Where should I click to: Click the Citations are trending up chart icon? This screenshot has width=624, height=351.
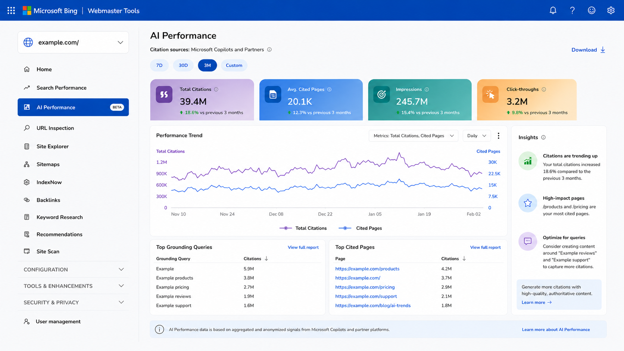[528, 161]
